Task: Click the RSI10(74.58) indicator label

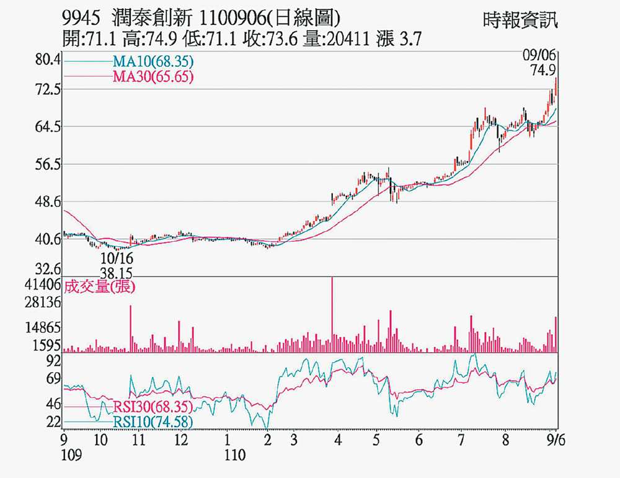Action: (153, 422)
